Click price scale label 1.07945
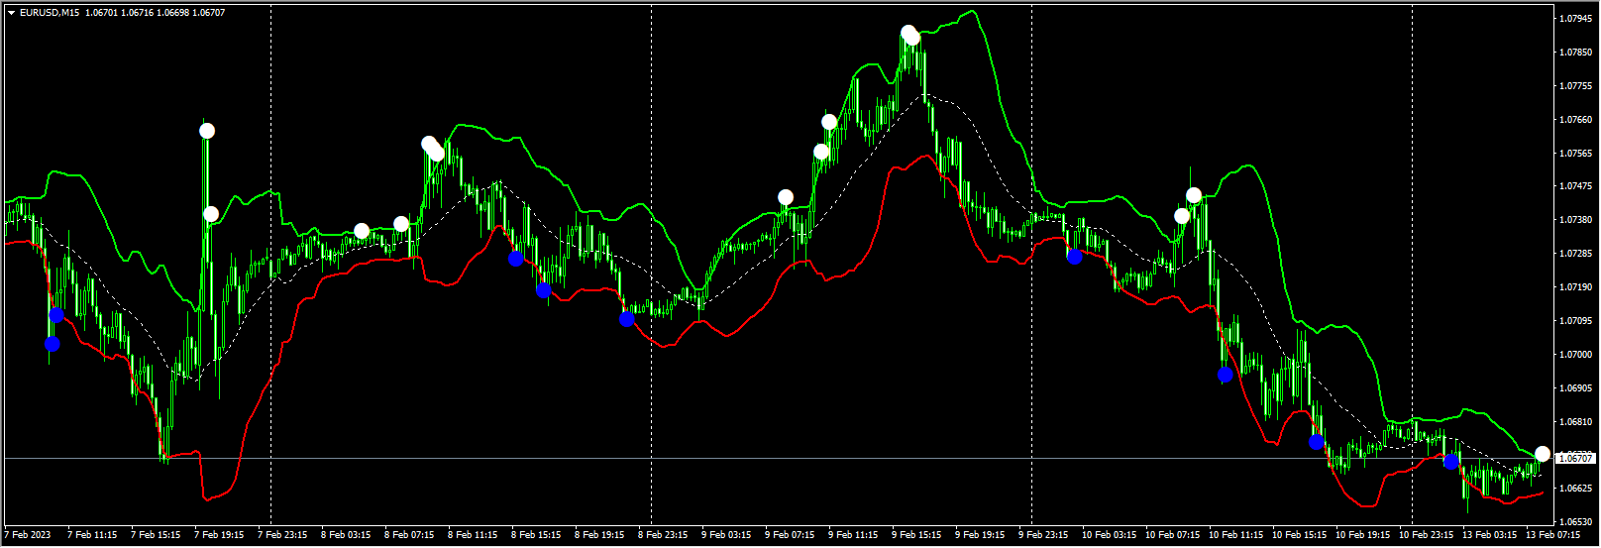Image resolution: width=1601 pixels, height=548 pixels. pyautogui.click(x=1574, y=19)
